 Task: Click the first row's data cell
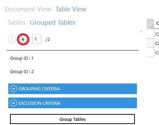[157, 34]
